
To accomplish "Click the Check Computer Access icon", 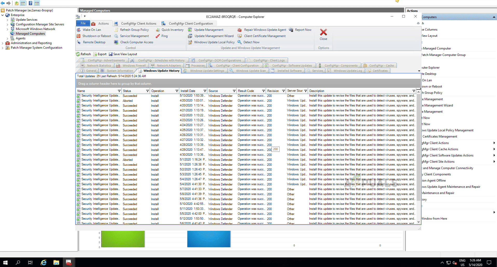I will 116,42.
